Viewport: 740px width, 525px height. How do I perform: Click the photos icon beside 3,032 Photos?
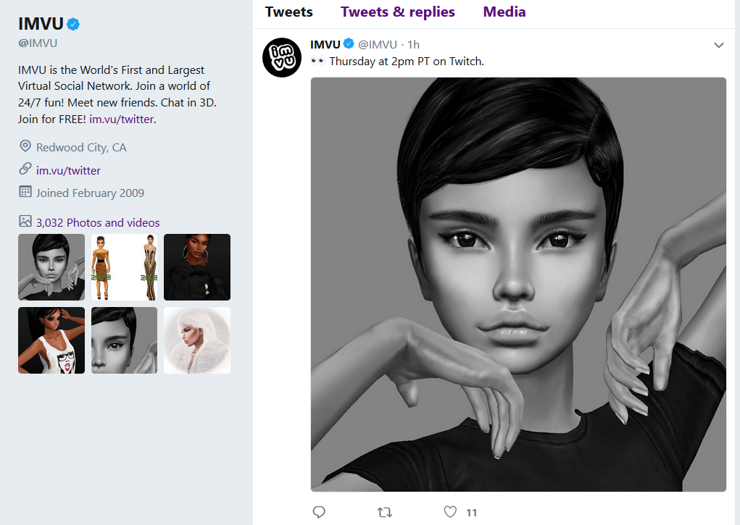pyautogui.click(x=25, y=221)
